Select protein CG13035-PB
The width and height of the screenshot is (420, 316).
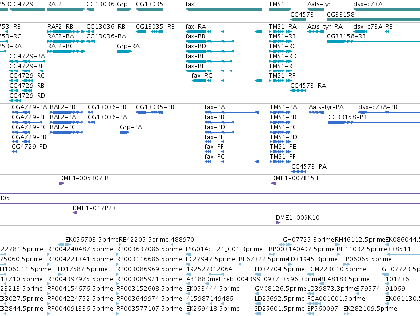pos(149,112)
